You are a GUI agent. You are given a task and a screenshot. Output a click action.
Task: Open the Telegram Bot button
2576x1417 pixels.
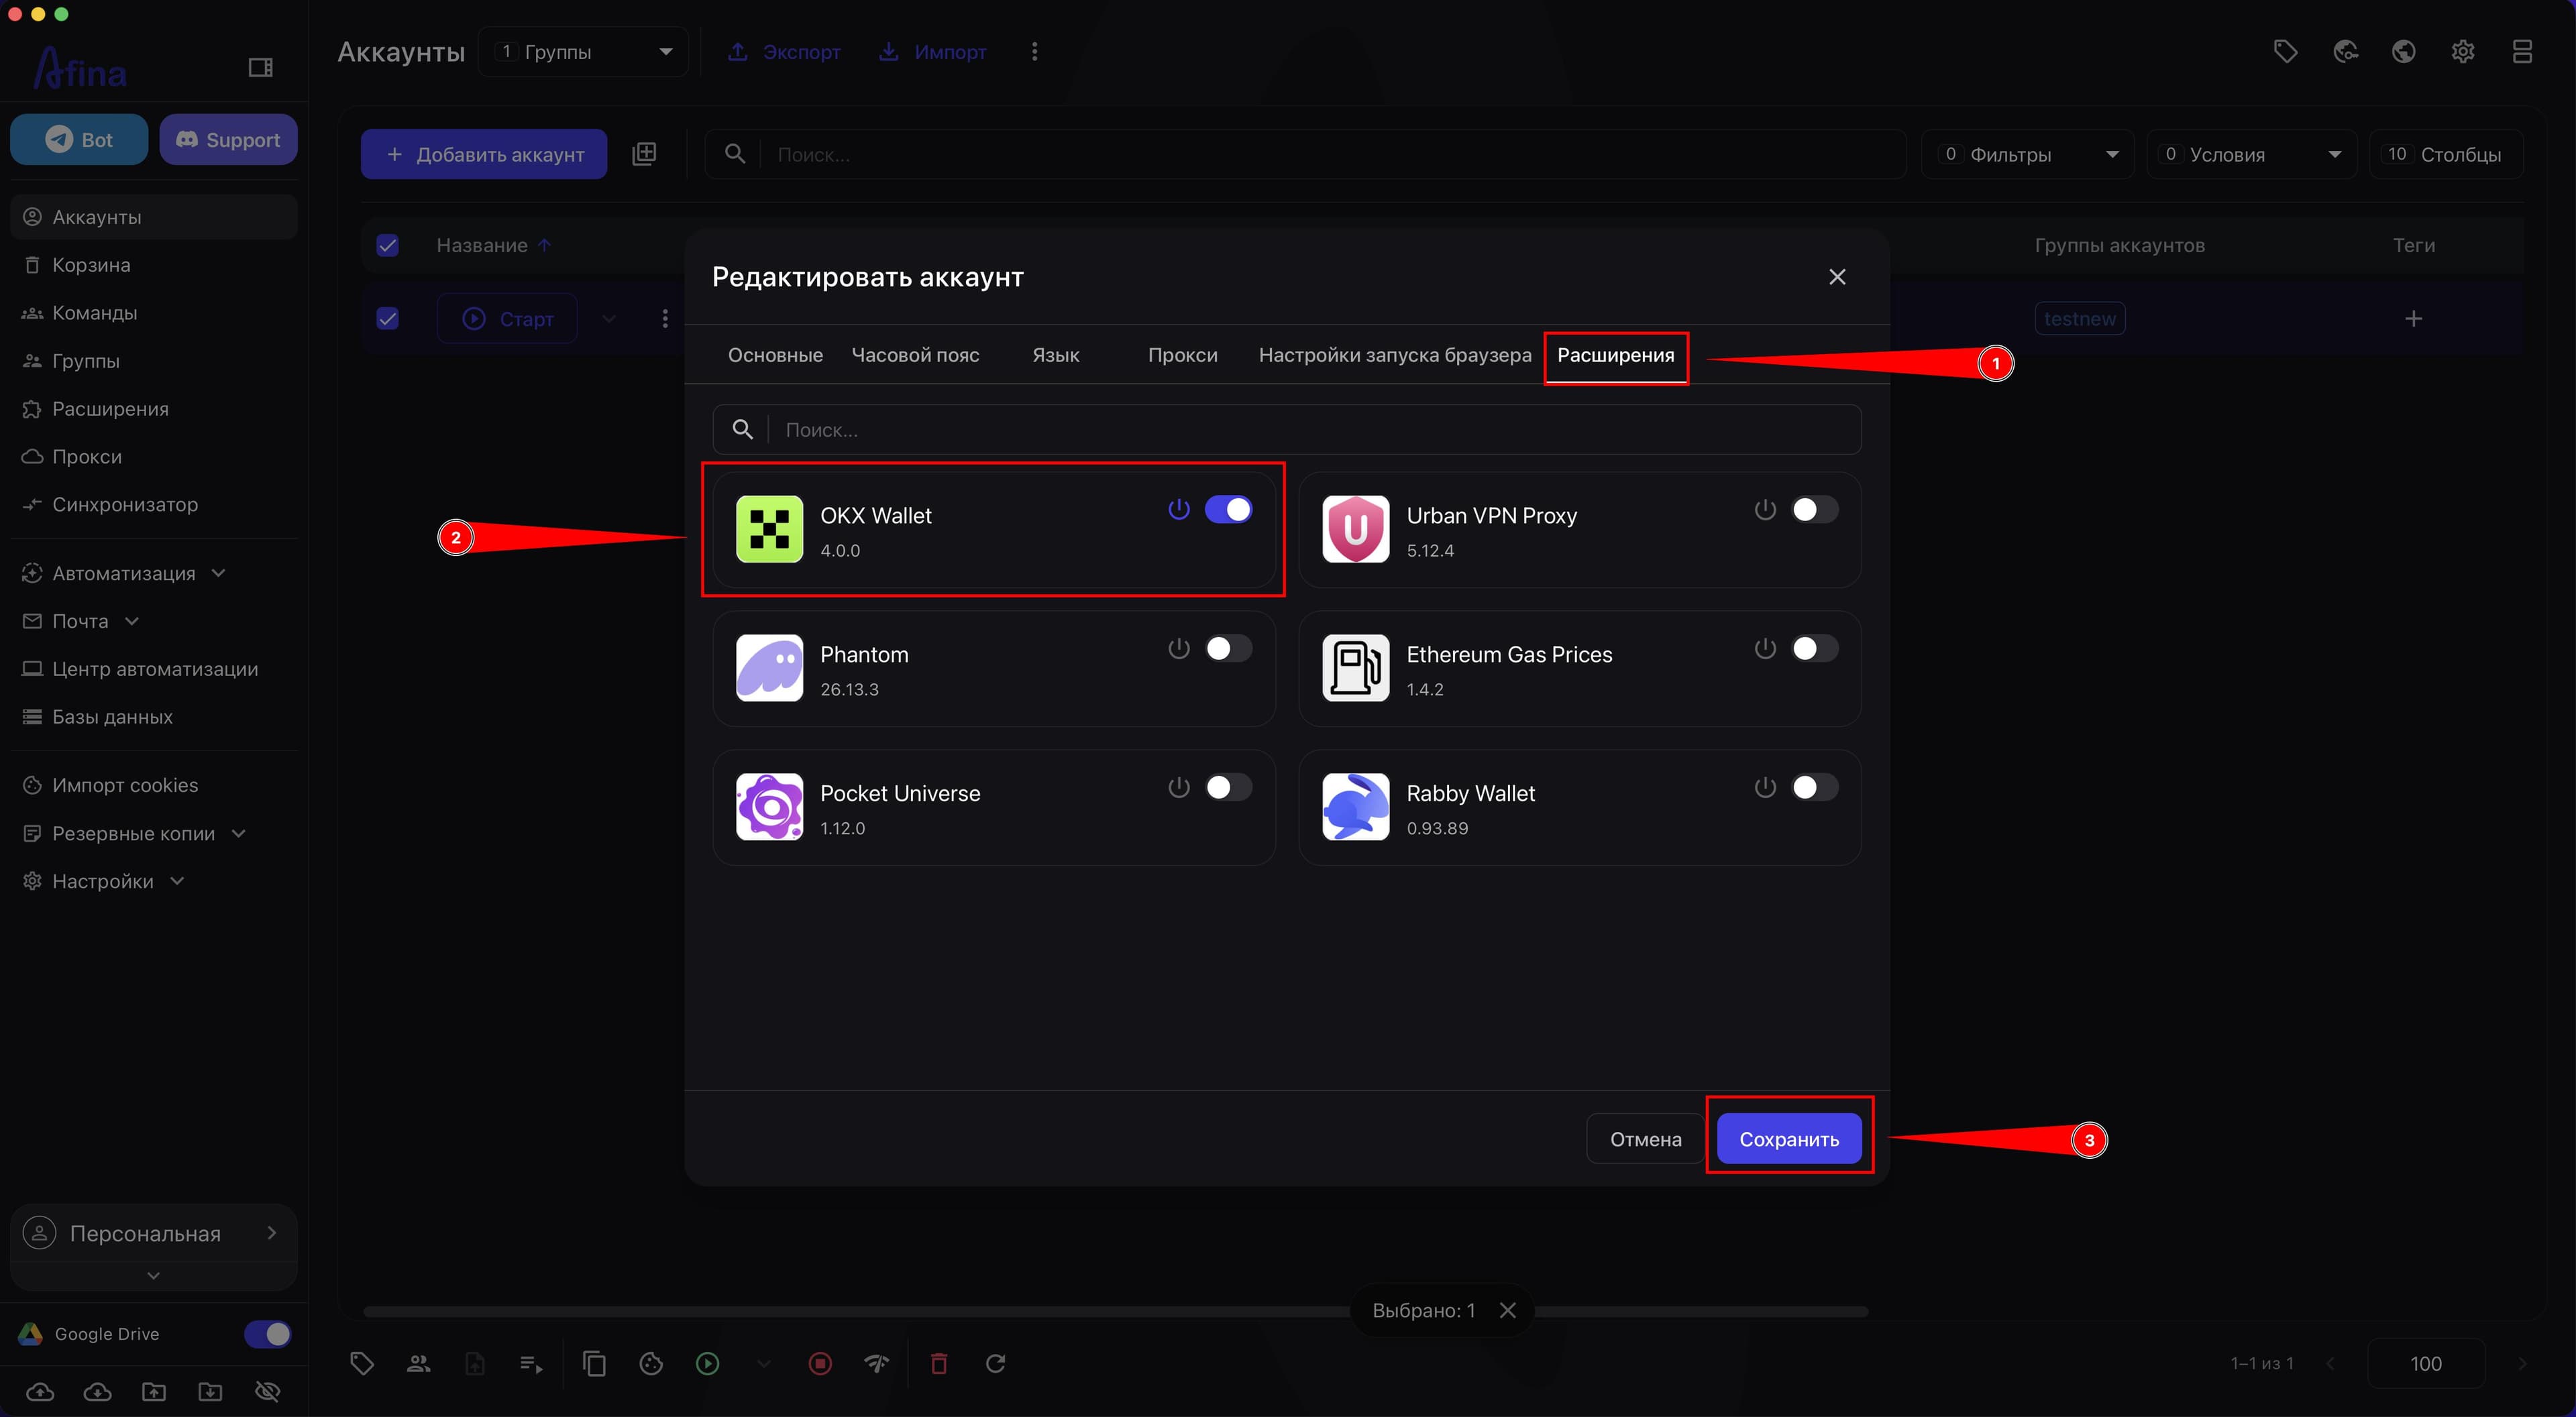[79, 139]
